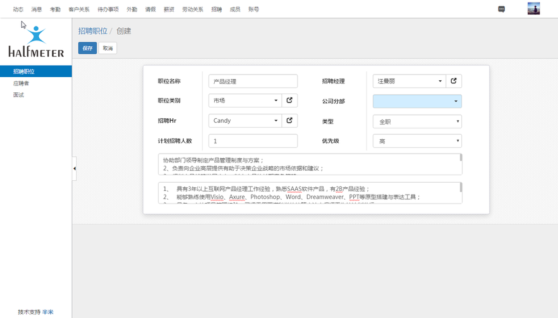Open external link icon next to 招聘Hr
Viewport: 558px width, 318px height.
point(289,120)
